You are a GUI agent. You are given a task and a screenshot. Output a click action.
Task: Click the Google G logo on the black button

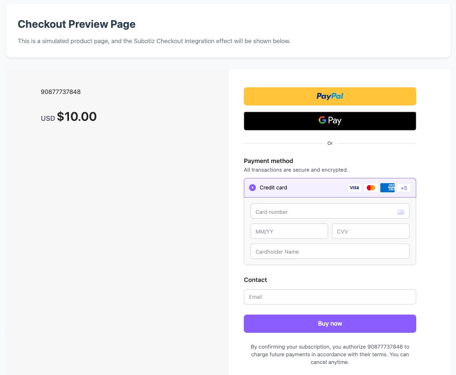pos(322,120)
